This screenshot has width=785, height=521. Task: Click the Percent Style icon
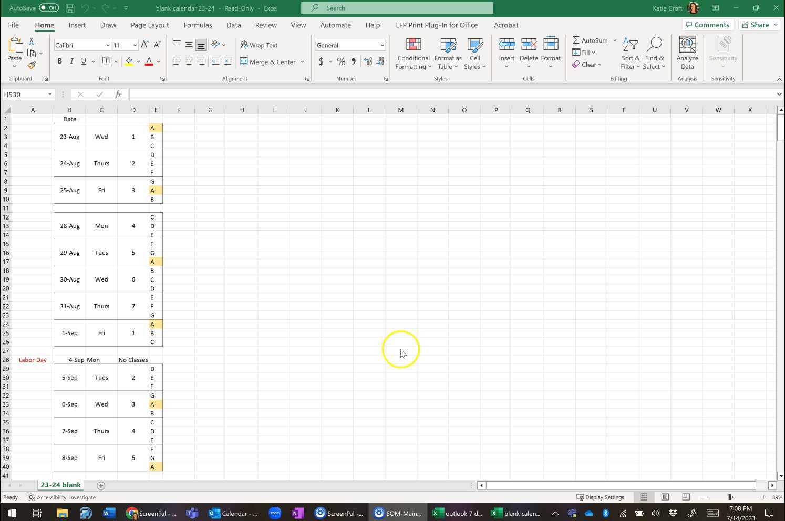[340, 61]
